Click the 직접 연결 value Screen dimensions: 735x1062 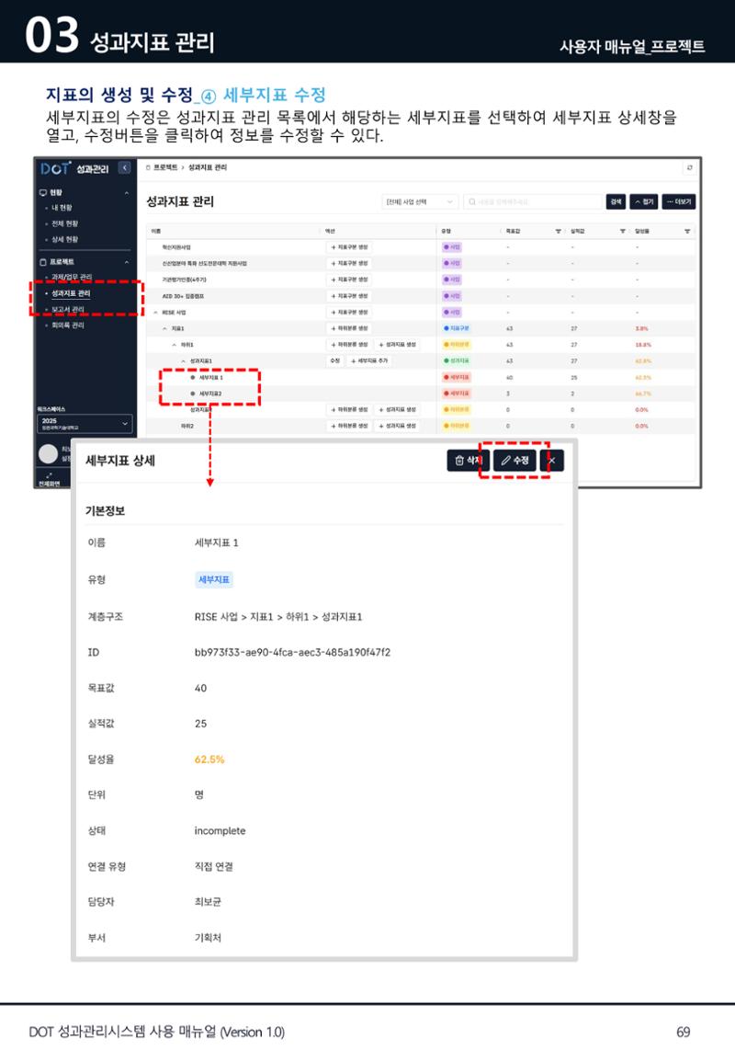(x=214, y=867)
